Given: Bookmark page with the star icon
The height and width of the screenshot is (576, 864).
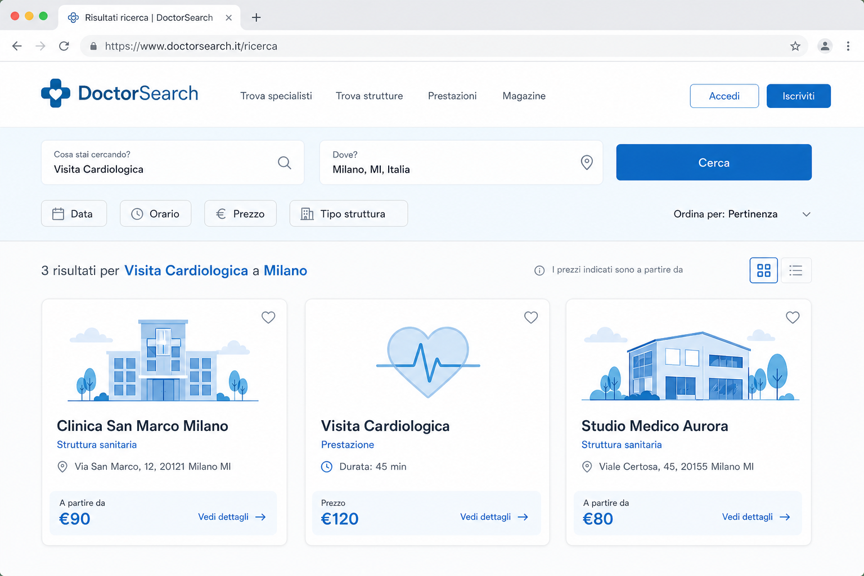Looking at the screenshot, I should (795, 46).
